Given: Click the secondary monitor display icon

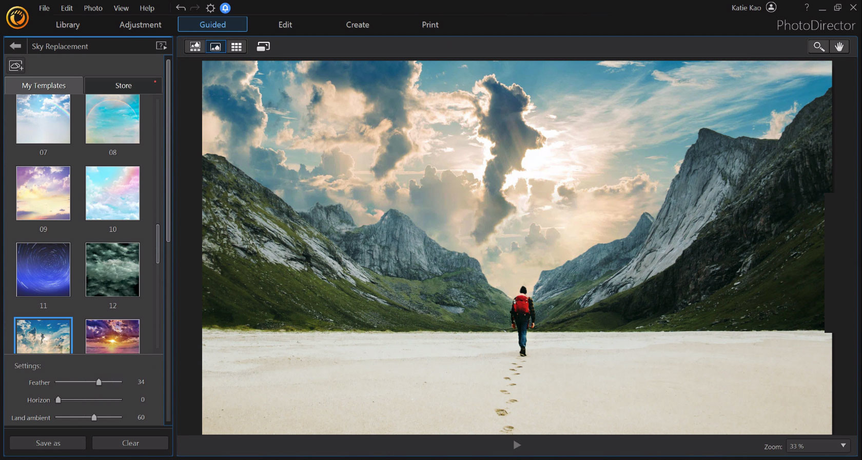Looking at the screenshot, I should pos(263,47).
